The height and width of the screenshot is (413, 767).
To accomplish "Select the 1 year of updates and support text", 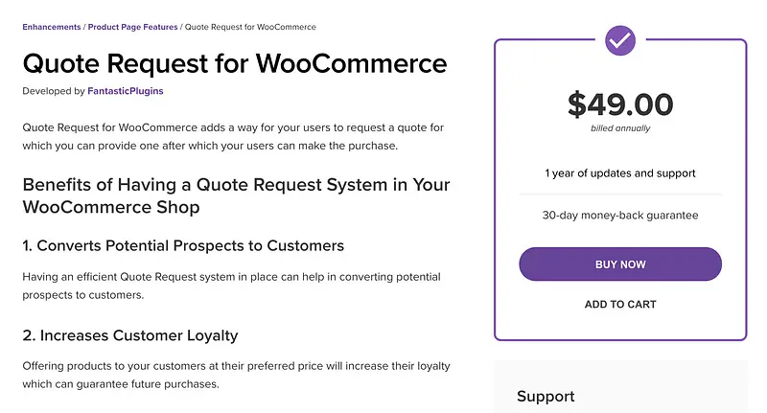I will click(620, 173).
